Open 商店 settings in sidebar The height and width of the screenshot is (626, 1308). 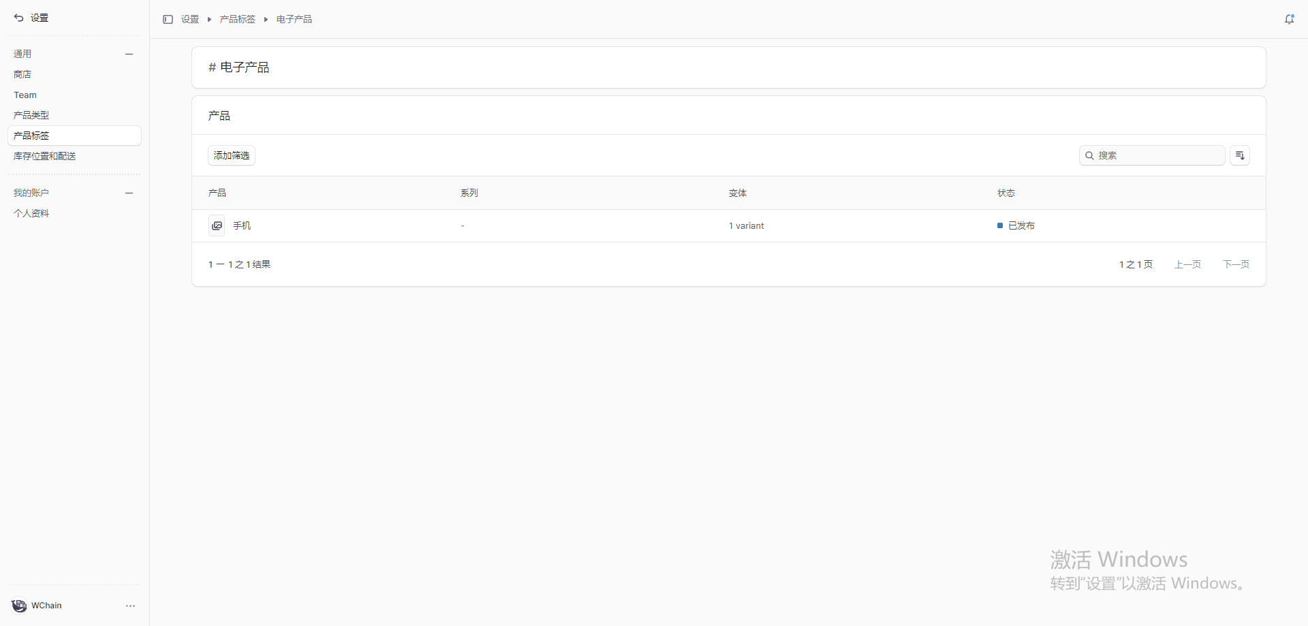(22, 74)
